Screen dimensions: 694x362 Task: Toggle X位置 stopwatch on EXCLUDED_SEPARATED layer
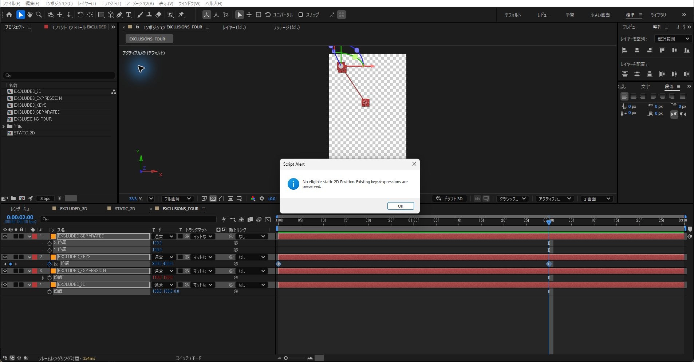tap(50, 243)
